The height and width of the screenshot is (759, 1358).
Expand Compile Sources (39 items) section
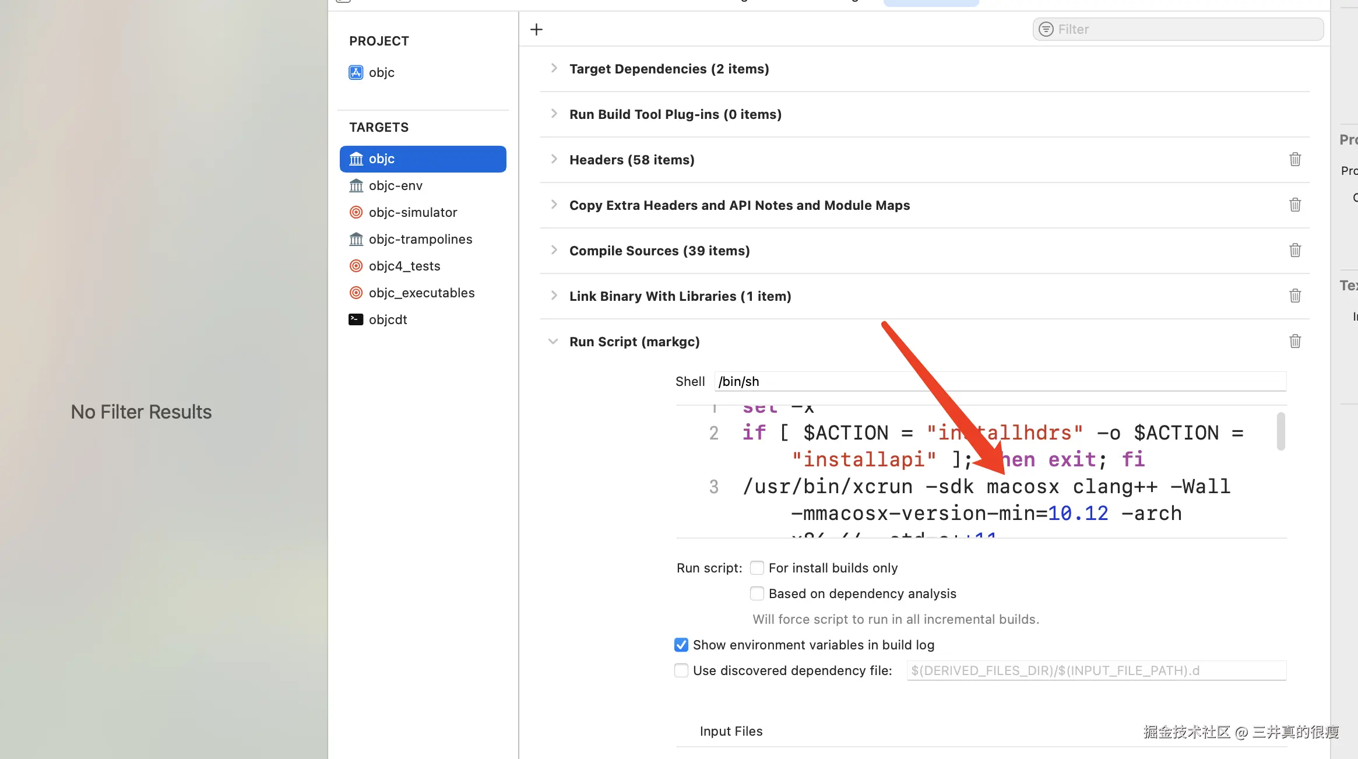point(554,250)
